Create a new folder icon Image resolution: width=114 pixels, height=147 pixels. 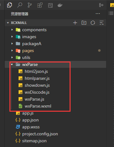84,23
